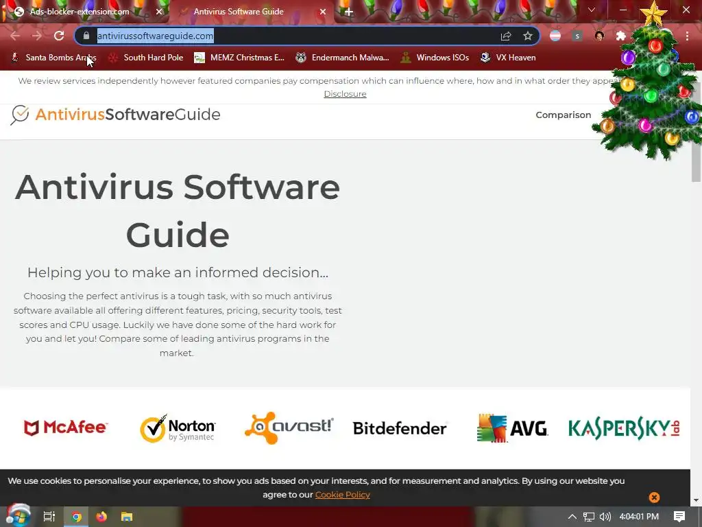Click the volume speaker tray icon

point(605,517)
